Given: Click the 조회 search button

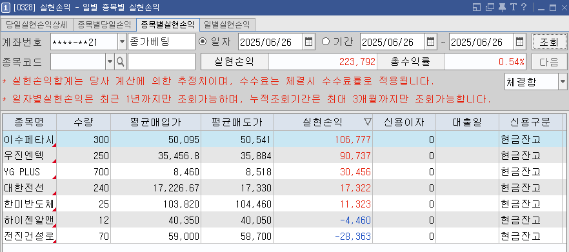Looking at the screenshot, I should click(550, 42).
